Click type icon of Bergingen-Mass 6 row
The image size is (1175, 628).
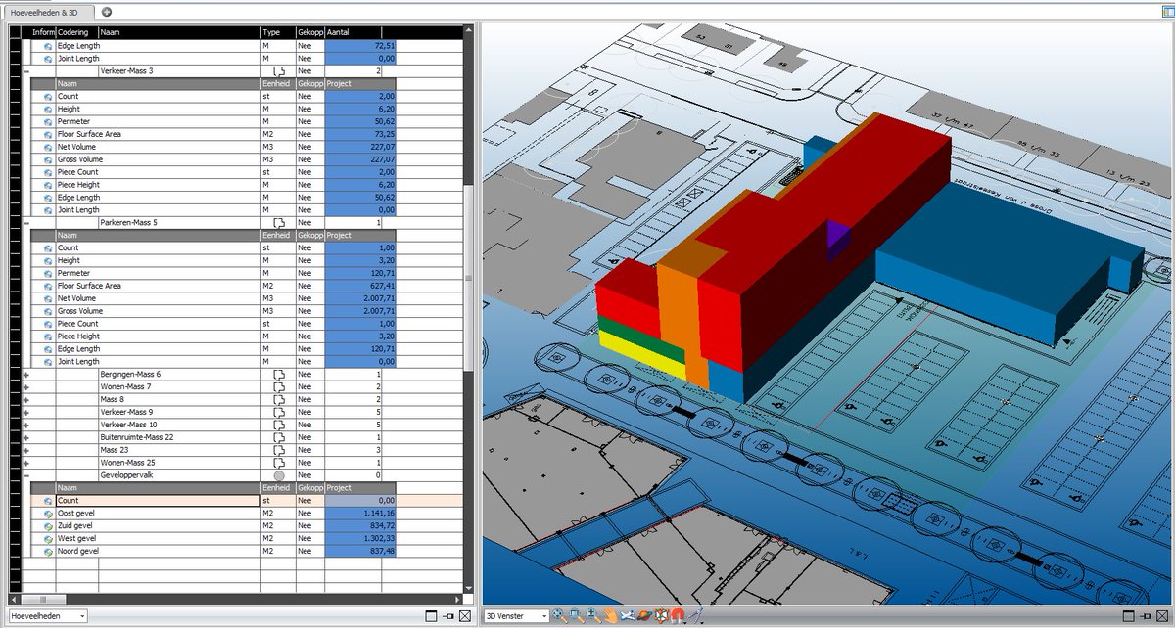click(279, 374)
